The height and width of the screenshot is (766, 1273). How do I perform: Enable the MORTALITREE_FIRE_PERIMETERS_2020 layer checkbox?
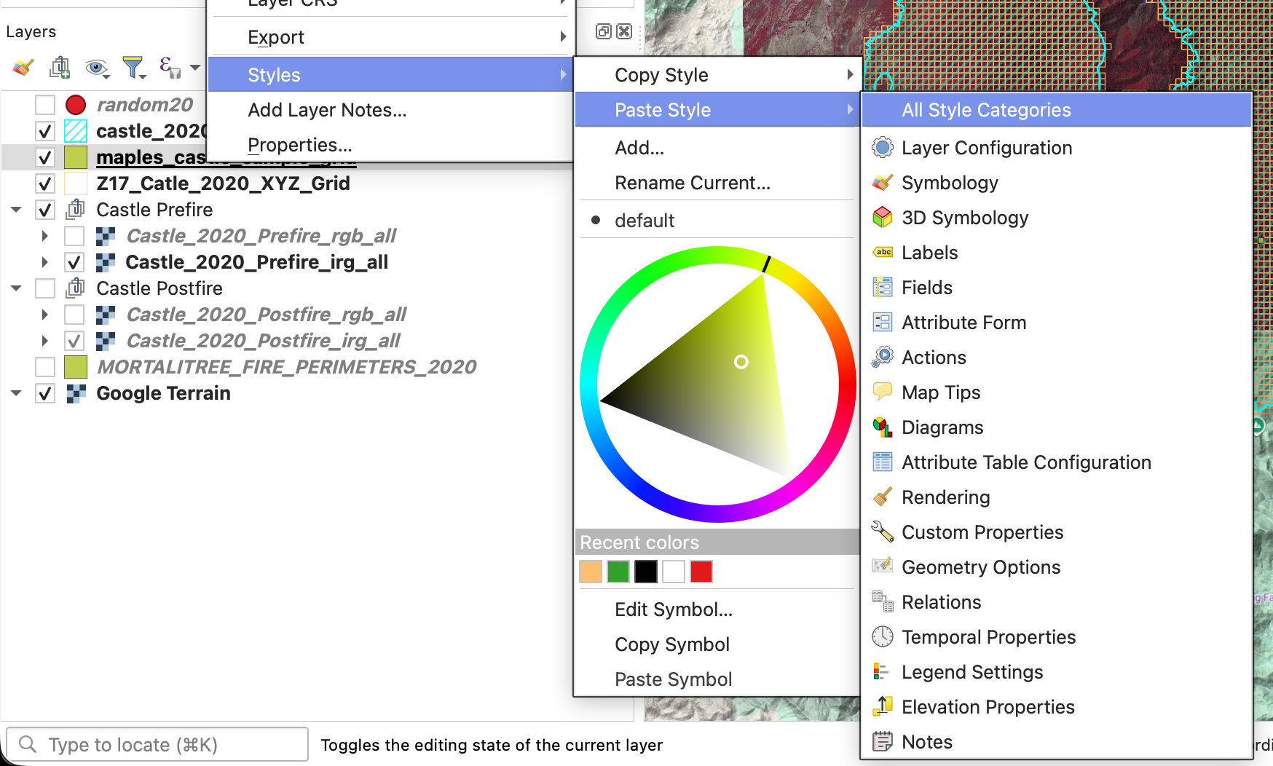tap(45, 367)
